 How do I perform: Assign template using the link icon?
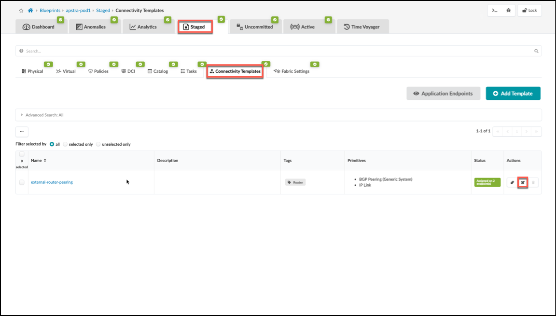pyautogui.click(x=512, y=182)
